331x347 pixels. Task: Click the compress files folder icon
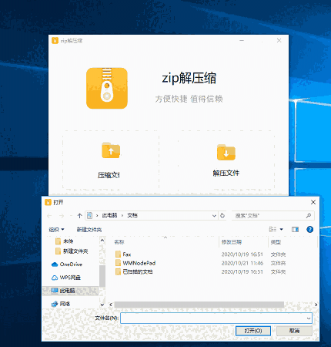(x=111, y=150)
